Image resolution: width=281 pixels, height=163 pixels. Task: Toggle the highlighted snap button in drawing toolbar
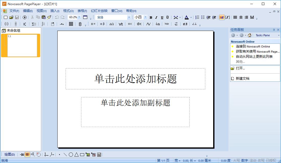tap(27, 155)
